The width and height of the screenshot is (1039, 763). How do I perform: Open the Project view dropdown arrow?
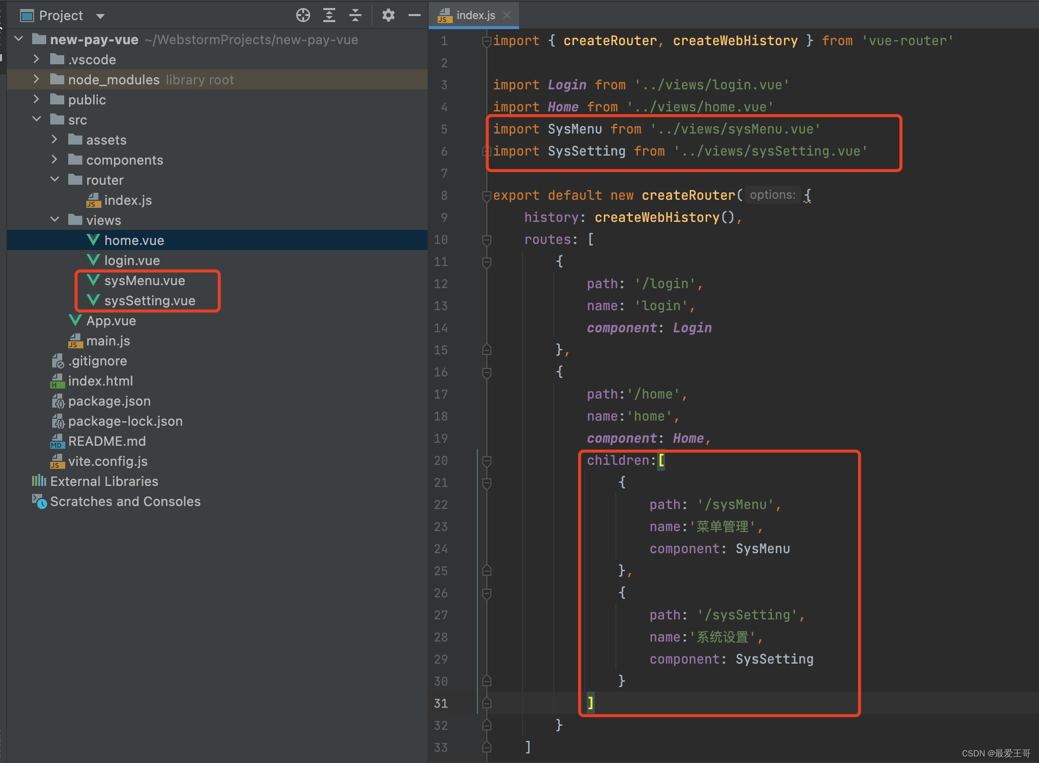(x=100, y=16)
